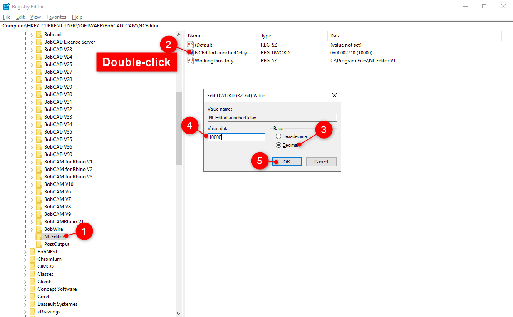This screenshot has width=513, height=317.
Task: Select the BobCAD V32 key label
Action: click(x=58, y=109)
